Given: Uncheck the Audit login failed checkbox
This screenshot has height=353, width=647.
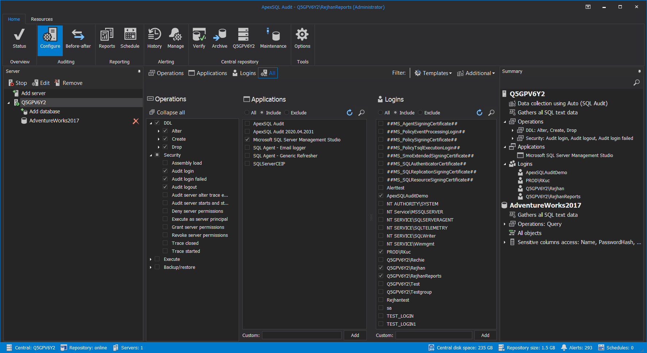Looking at the screenshot, I should click(165, 179).
